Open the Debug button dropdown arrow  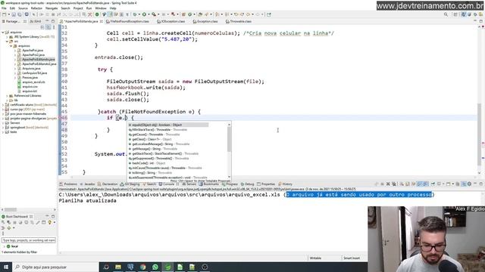click(x=139, y=14)
